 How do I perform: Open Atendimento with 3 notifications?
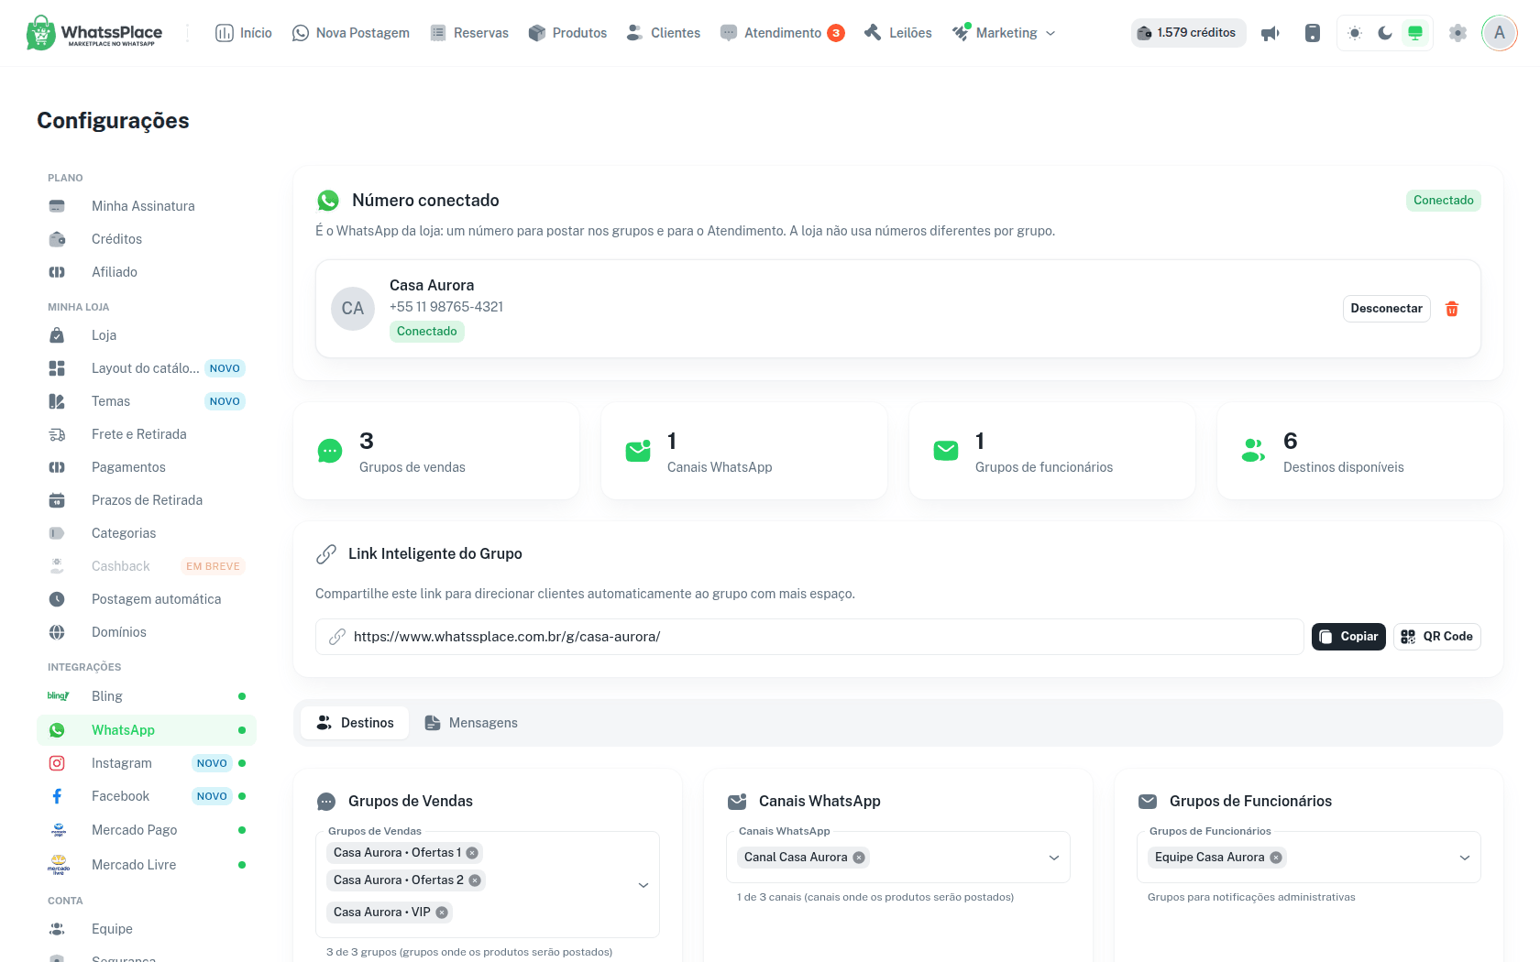pyautogui.click(x=782, y=33)
